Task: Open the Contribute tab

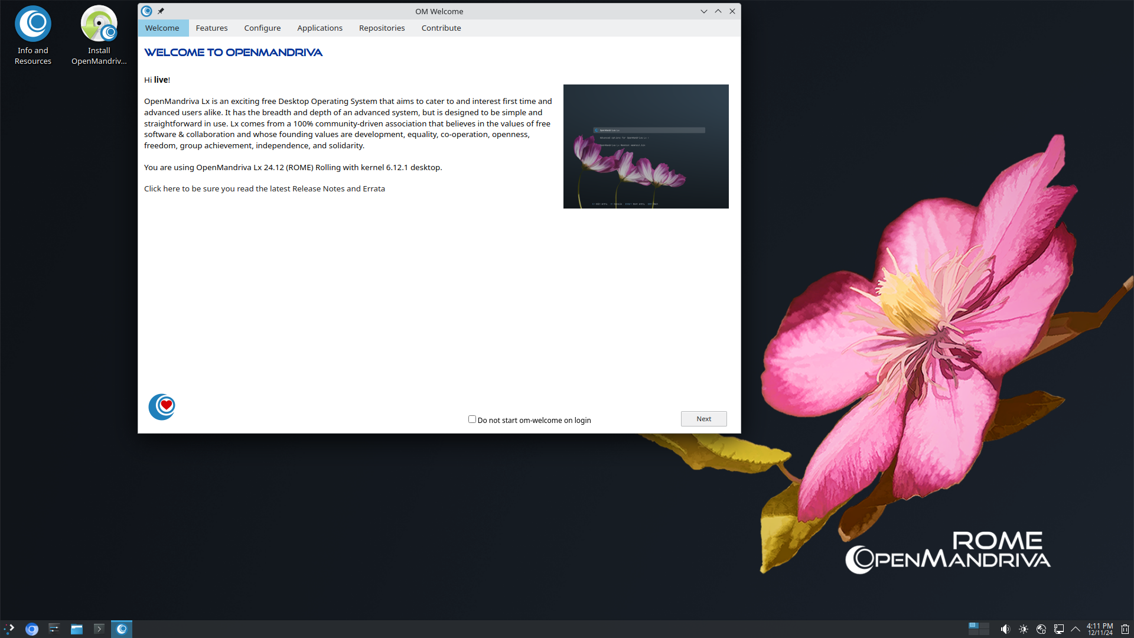Action: [x=441, y=28]
